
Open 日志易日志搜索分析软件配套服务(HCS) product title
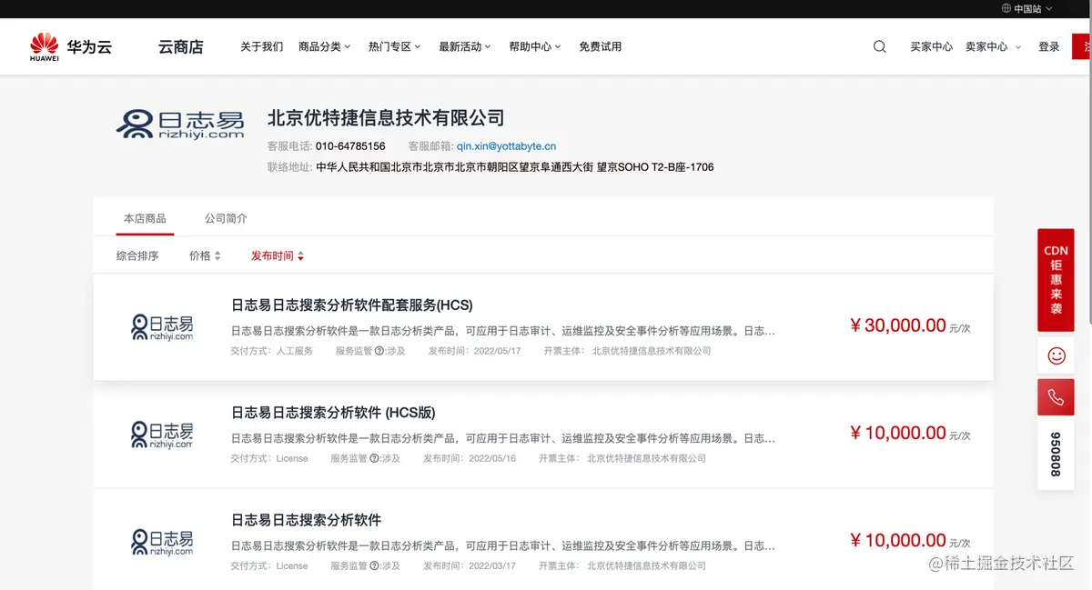352,305
